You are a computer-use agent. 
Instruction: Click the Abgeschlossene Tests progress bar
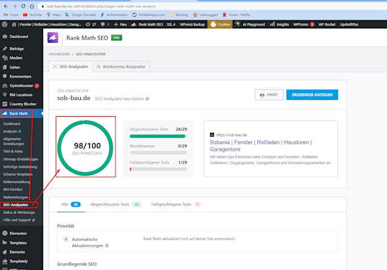158,136
